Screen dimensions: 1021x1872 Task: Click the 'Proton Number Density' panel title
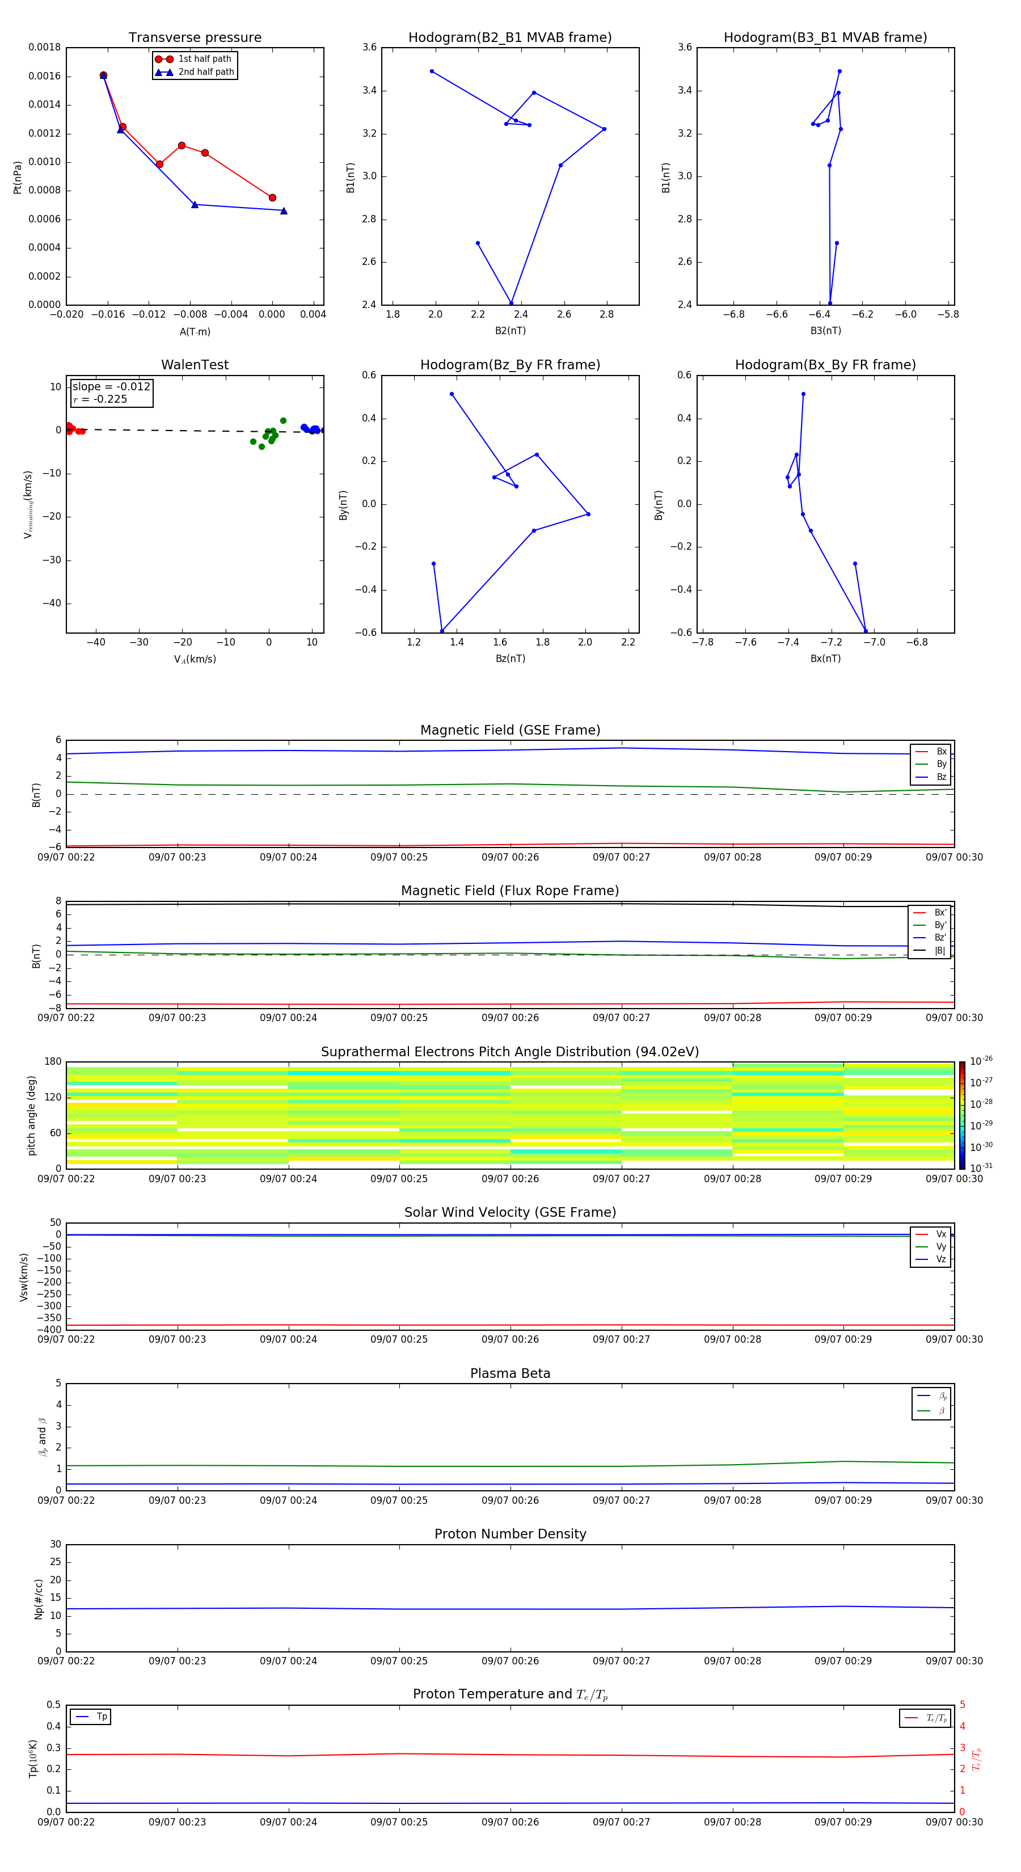(510, 1533)
